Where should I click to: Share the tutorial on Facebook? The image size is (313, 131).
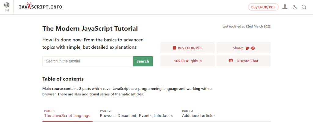point(253,48)
